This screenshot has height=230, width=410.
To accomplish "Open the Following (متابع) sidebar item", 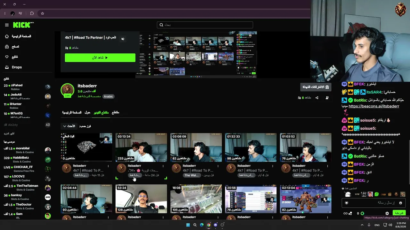I will point(12,57).
